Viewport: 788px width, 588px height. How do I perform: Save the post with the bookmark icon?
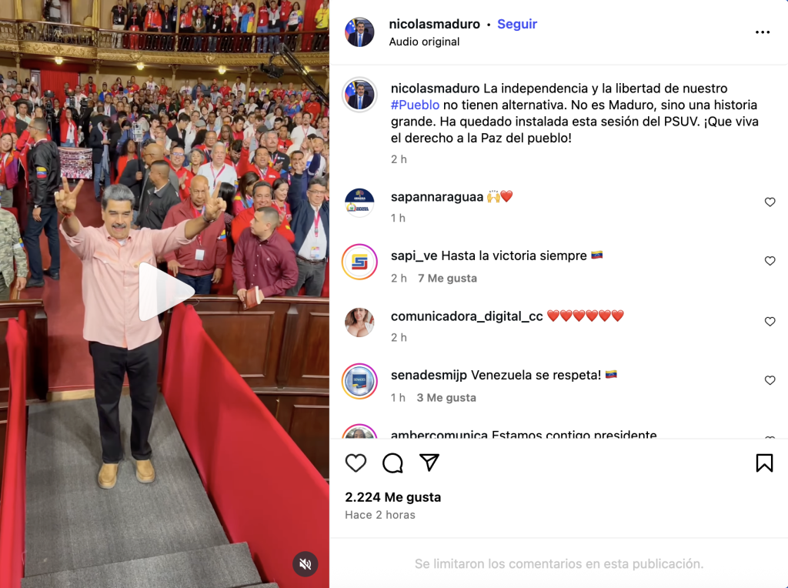pyautogui.click(x=764, y=463)
